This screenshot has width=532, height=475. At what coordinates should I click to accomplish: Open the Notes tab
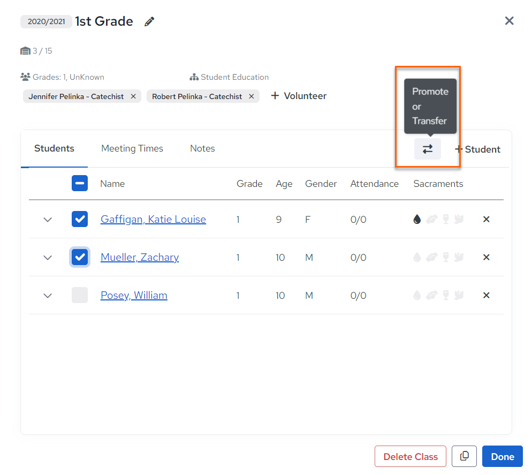pyautogui.click(x=202, y=148)
